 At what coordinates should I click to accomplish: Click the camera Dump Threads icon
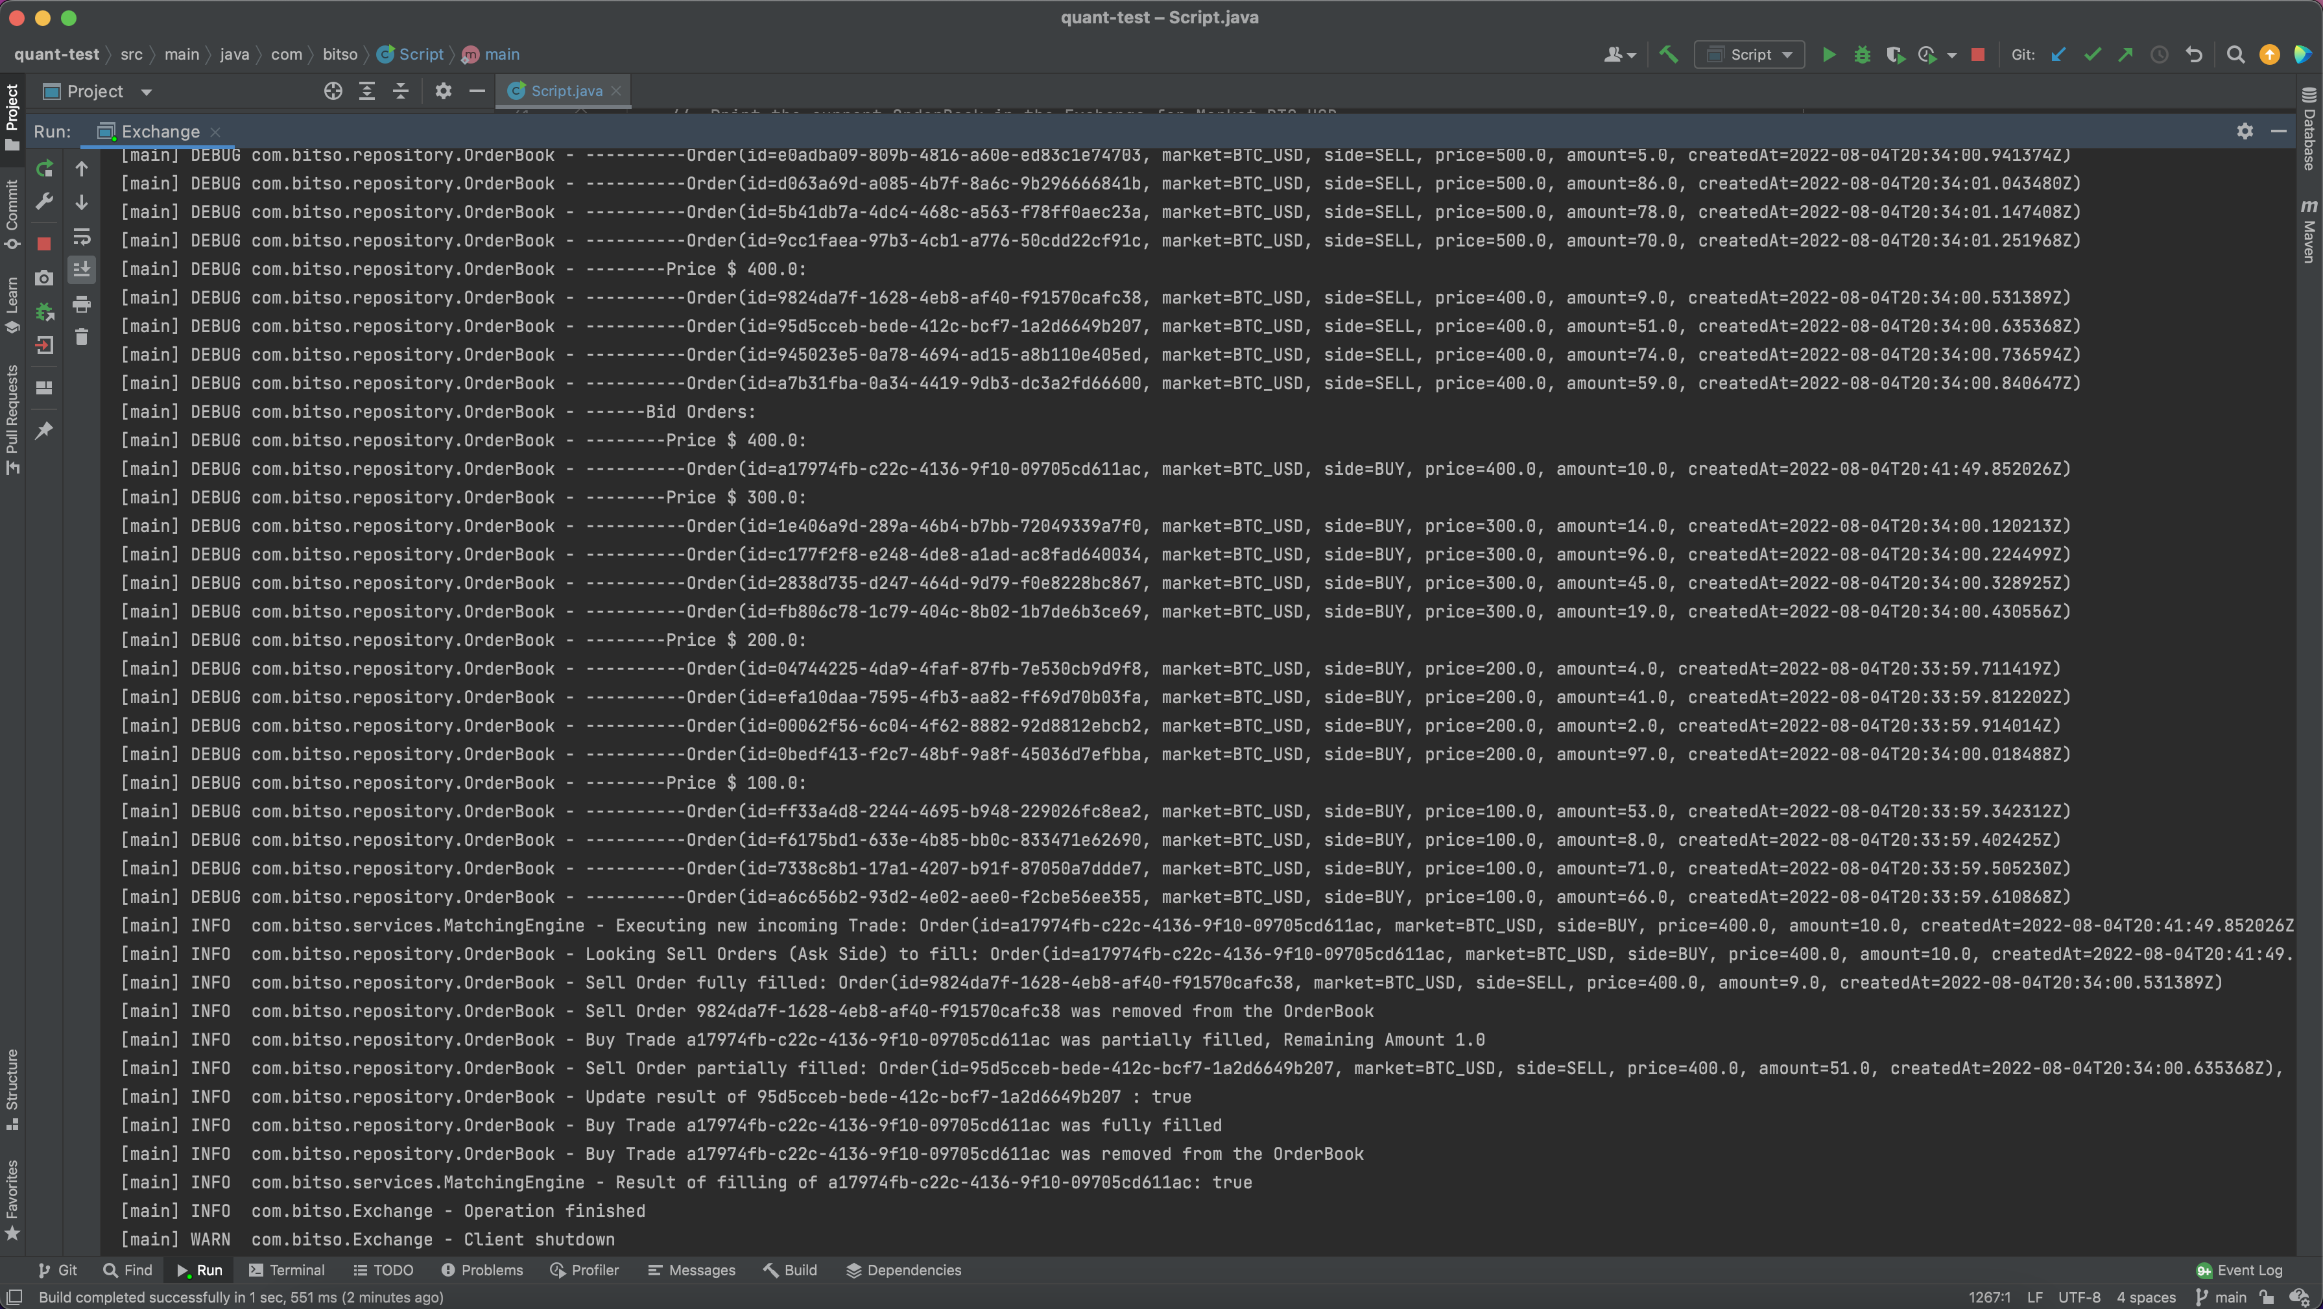point(44,278)
